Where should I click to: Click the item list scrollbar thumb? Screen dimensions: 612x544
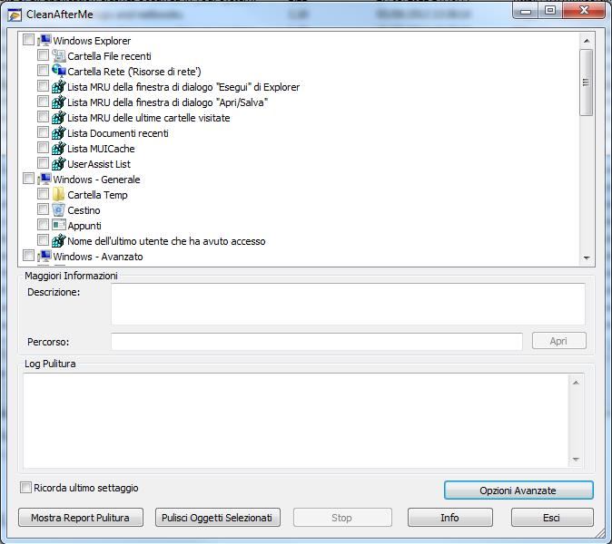click(x=587, y=83)
